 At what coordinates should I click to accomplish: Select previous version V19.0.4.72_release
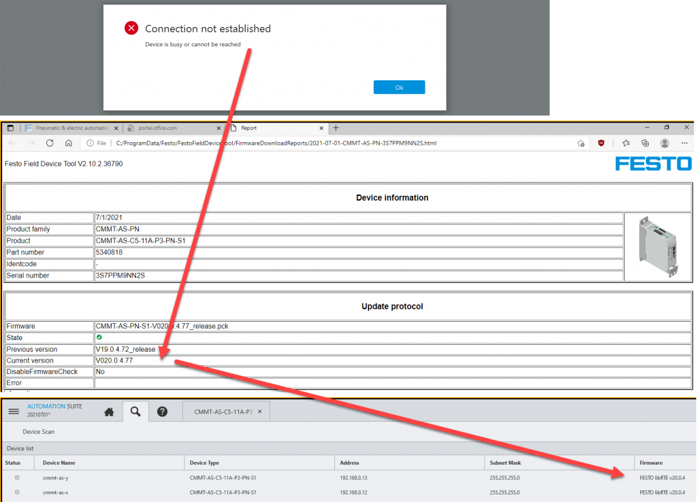click(125, 349)
